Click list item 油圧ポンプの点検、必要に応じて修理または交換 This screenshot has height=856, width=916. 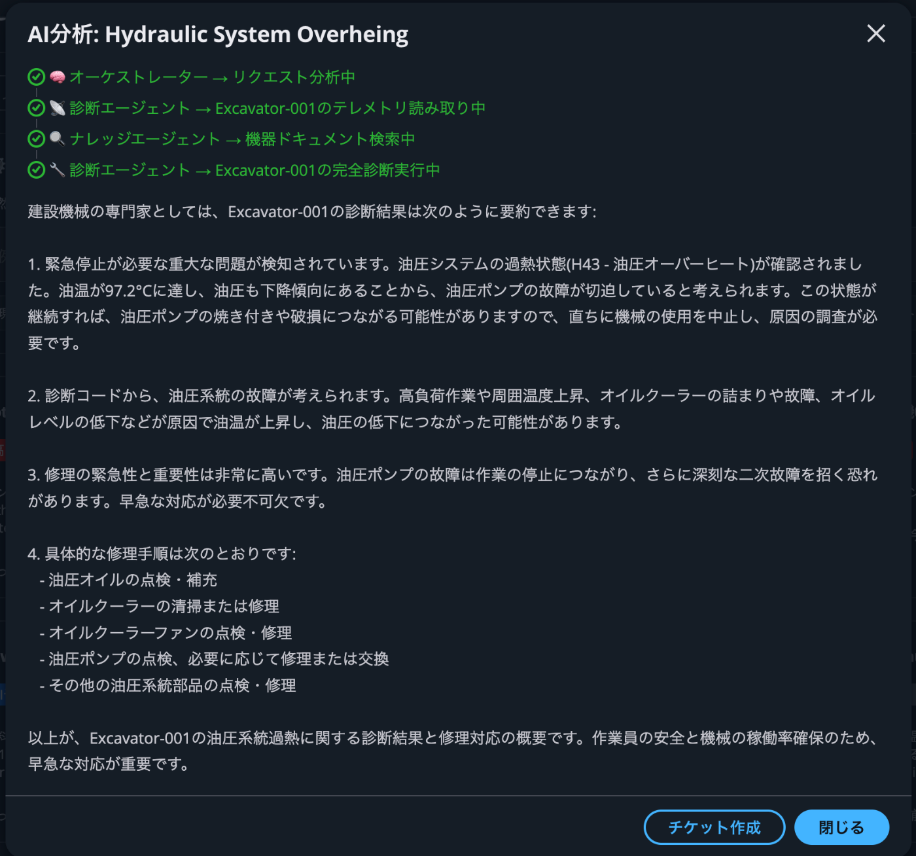click(x=214, y=659)
